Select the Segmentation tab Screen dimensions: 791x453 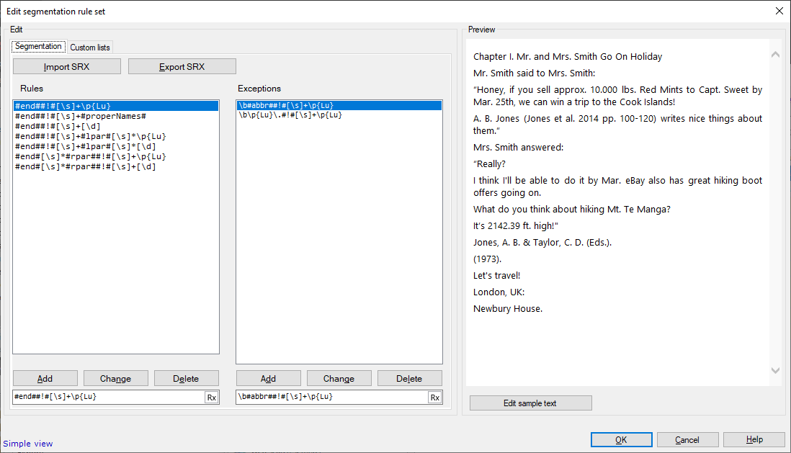(38, 46)
